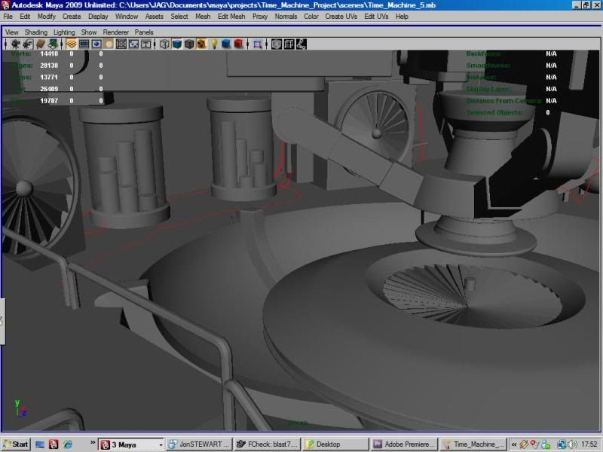Click the camera Bookmarks book icon
603x452 pixels.
pos(41,44)
